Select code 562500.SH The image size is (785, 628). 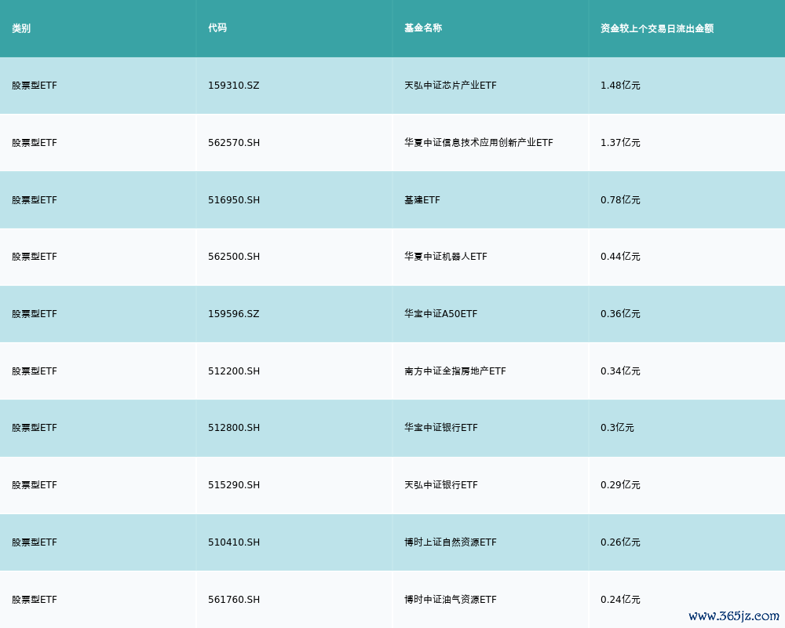234,257
